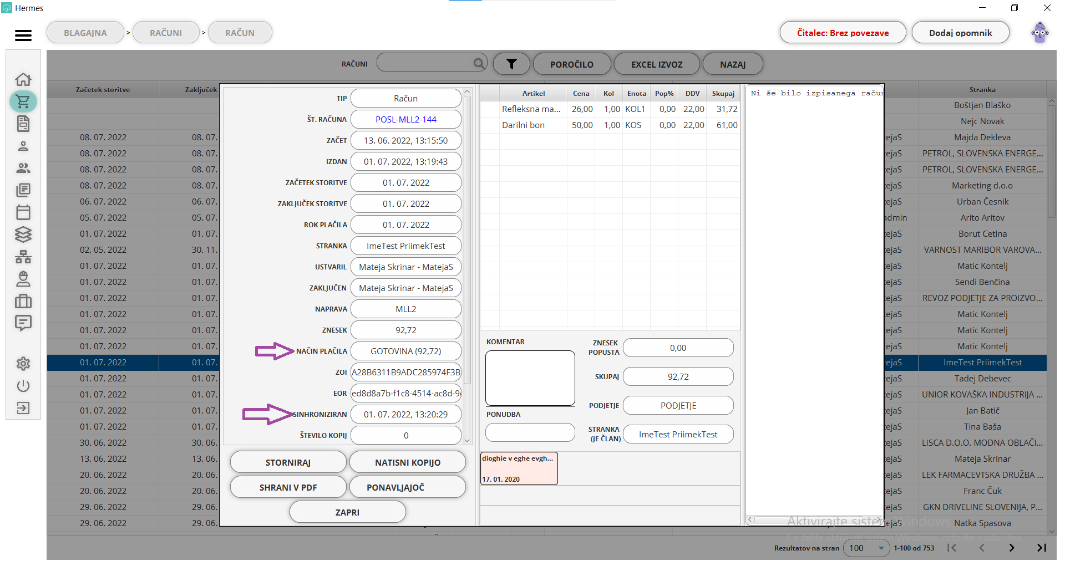Select the Marketing d.o.o row
Image resolution: width=1065 pixels, height=571 pixels.
coord(982,186)
